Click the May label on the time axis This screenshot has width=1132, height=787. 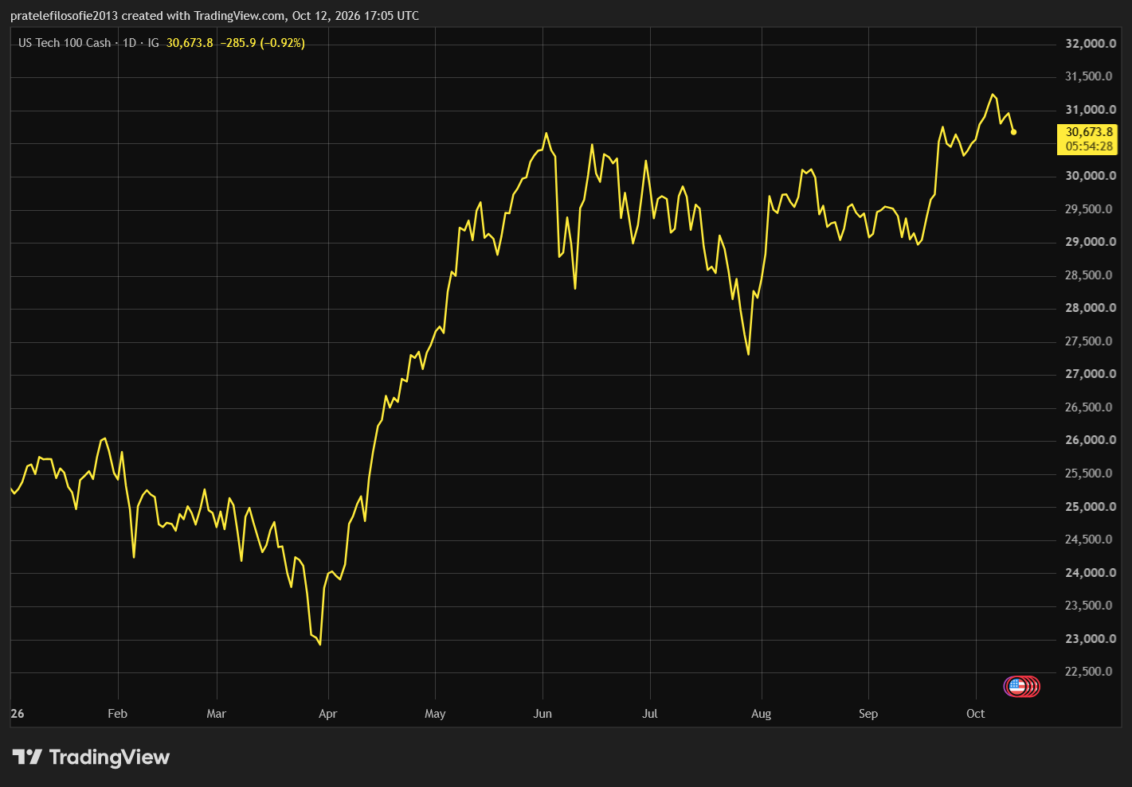pyautogui.click(x=435, y=714)
